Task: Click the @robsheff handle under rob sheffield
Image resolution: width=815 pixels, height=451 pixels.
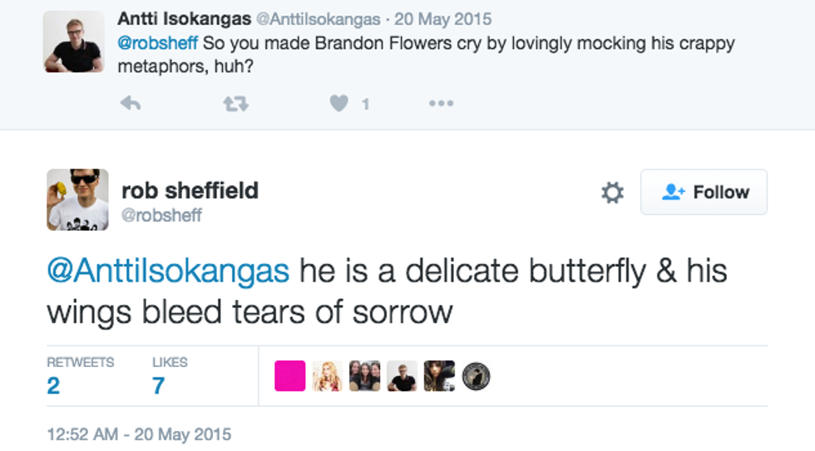Action: point(162,216)
